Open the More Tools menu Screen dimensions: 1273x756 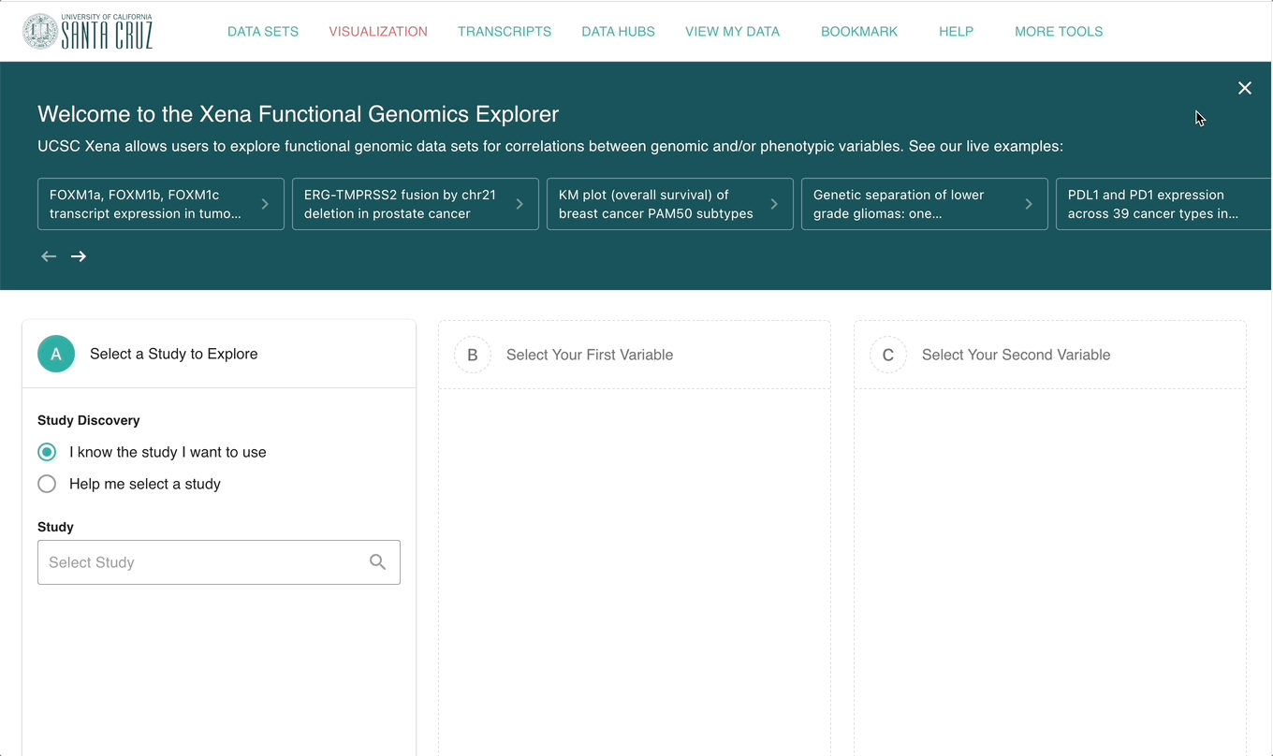pyautogui.click(x=1059, y=32)
